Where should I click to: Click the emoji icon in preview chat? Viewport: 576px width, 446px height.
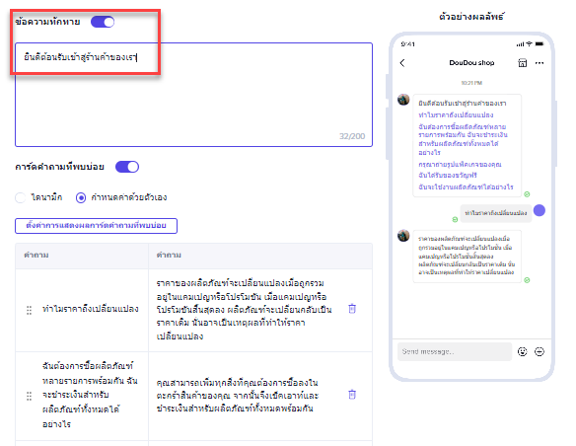tap(522, 351)
